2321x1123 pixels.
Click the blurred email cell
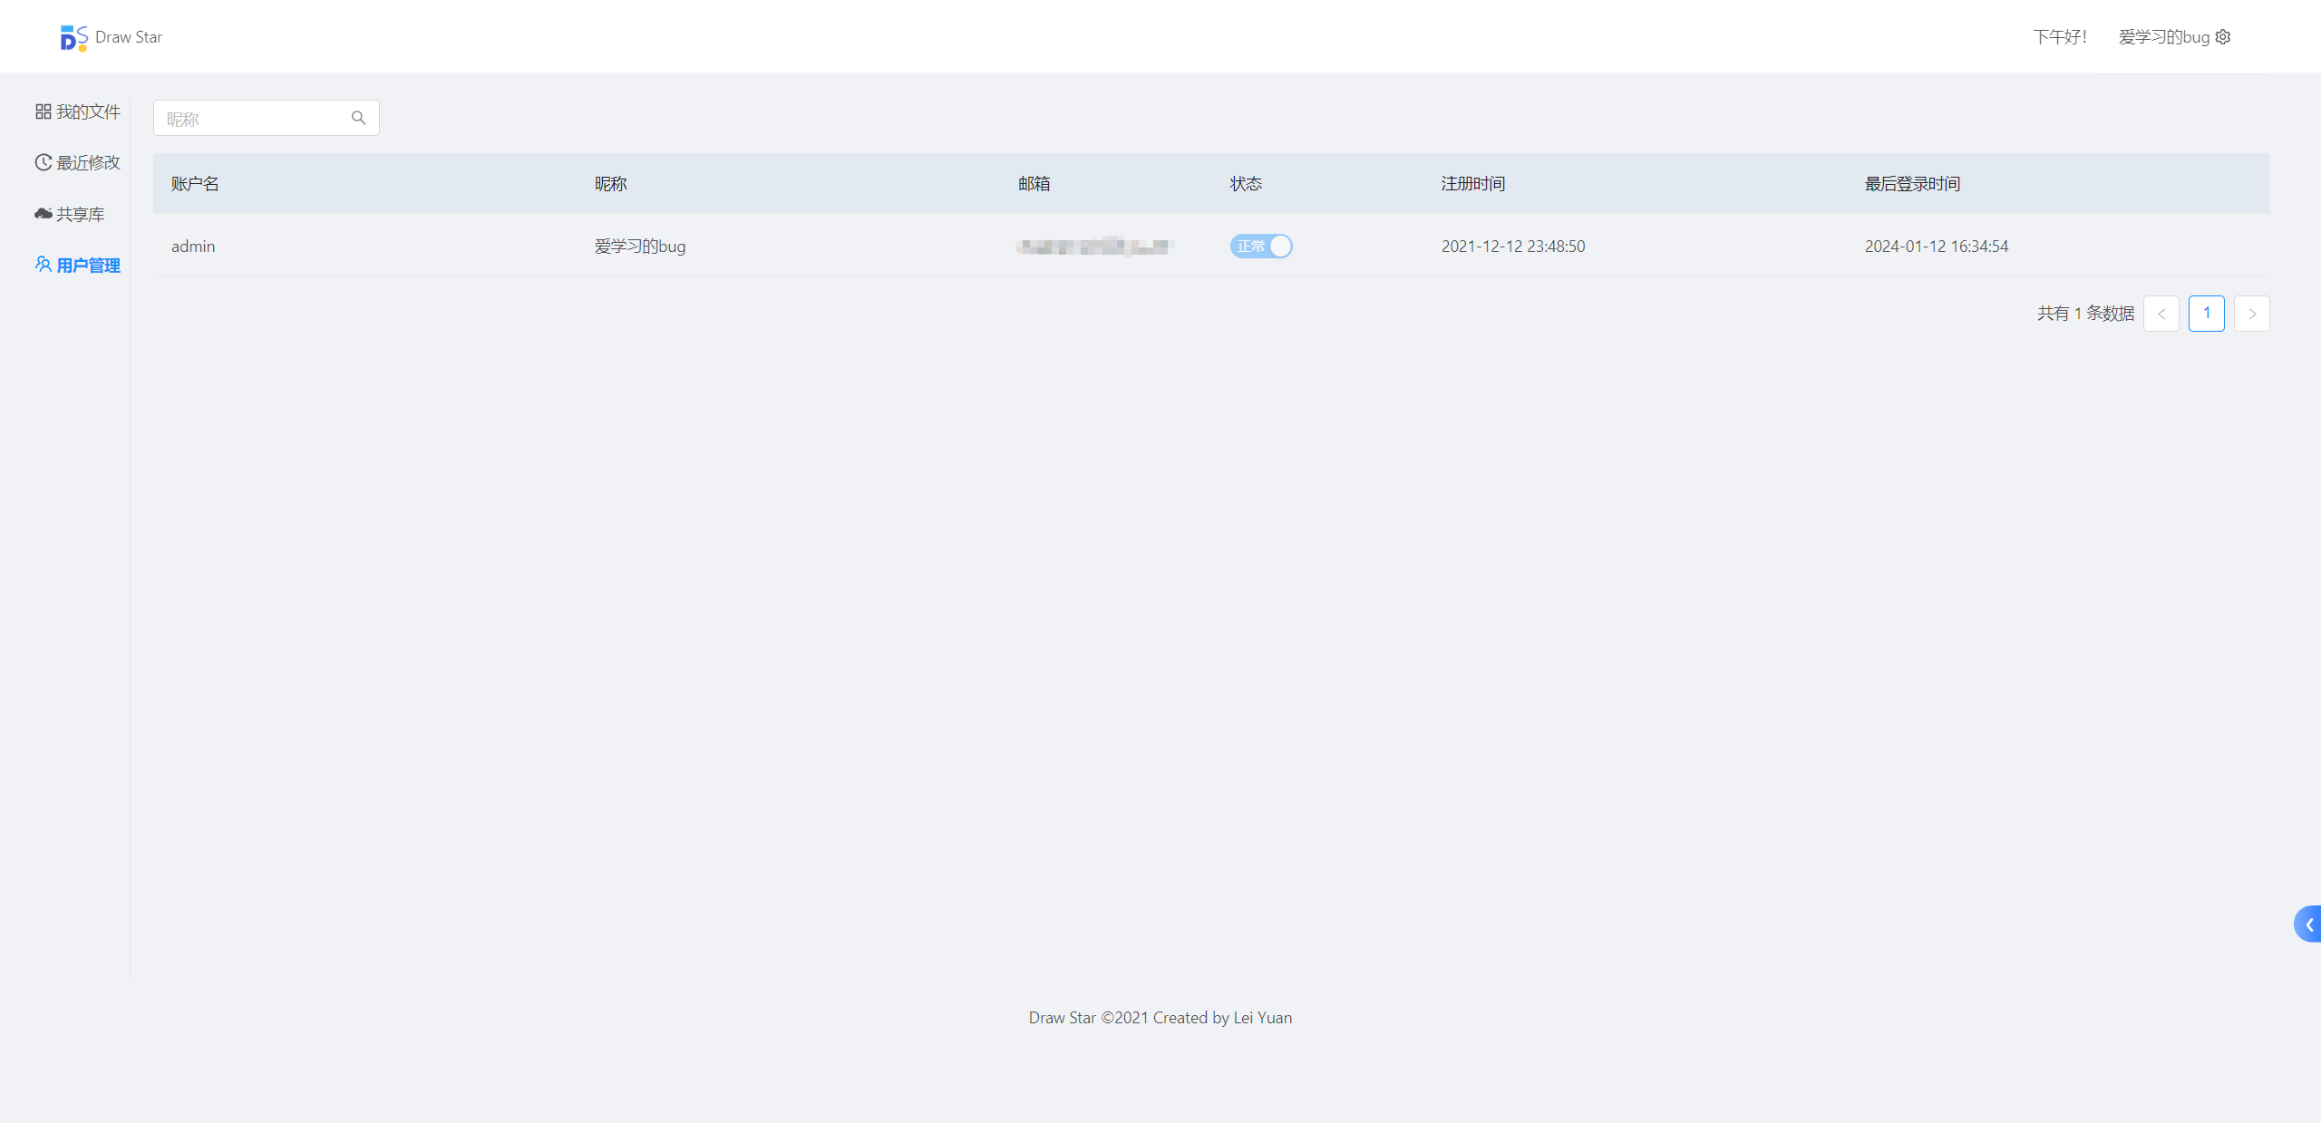1095,246
